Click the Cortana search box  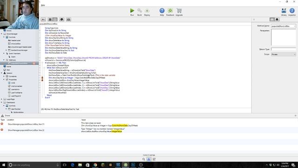click(34, 165)
